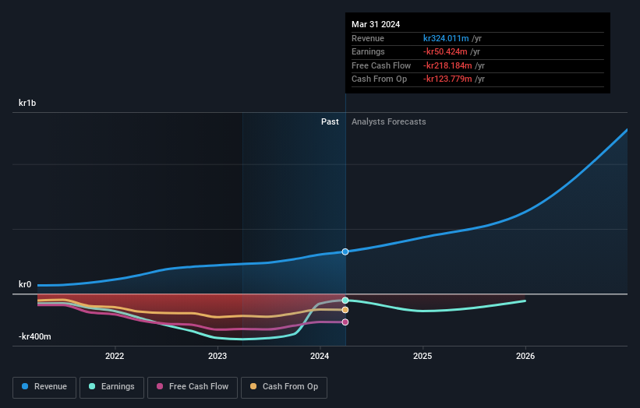Click the pink Free Cash Flow data marker
This screenshot has height=408, width=640.
[x=345, y=322]
